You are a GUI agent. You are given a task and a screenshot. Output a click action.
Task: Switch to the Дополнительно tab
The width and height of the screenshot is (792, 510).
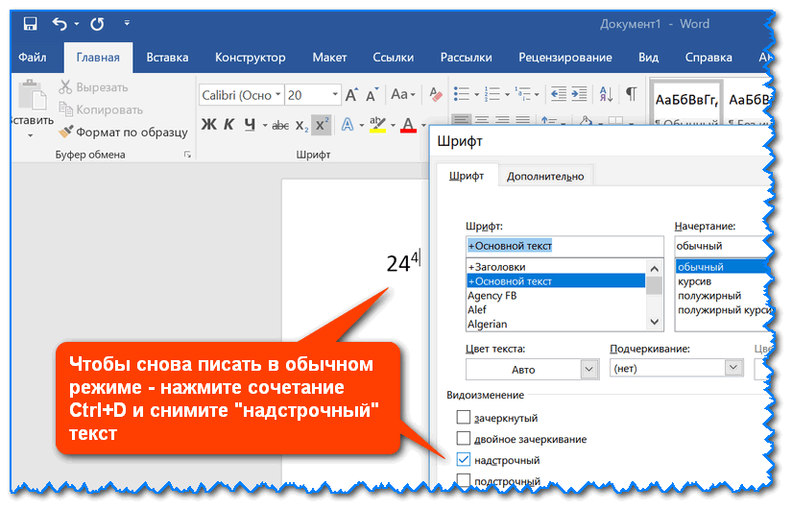pos(545,176)
